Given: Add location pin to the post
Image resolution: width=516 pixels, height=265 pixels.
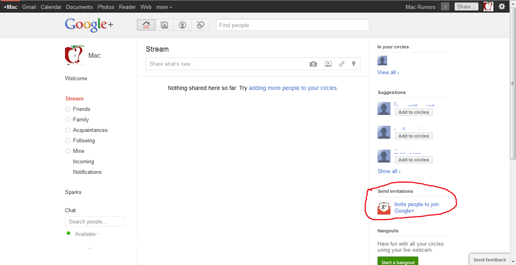Looking at the screenshot, I should click(354, 64).
